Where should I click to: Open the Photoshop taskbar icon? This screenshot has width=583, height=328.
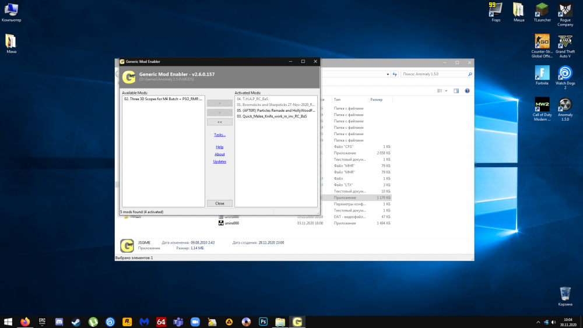tap(263, 322)
